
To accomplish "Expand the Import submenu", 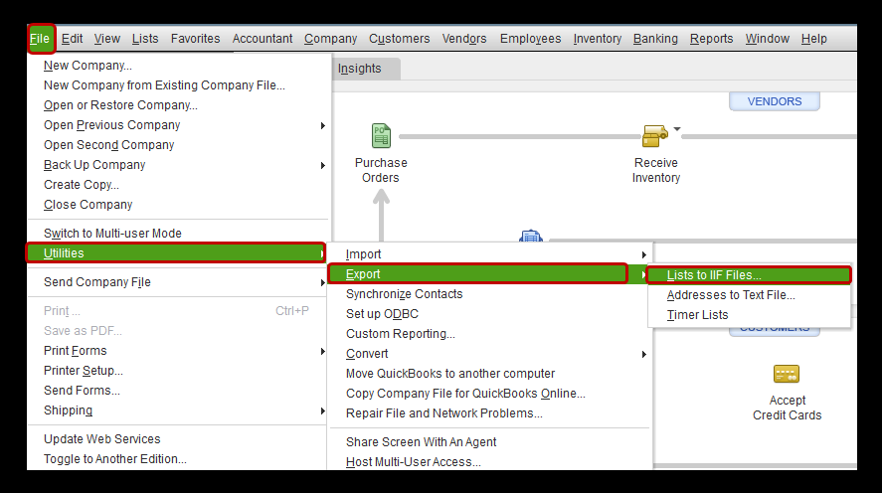I will pyautogui.click(x=489, y=254).
